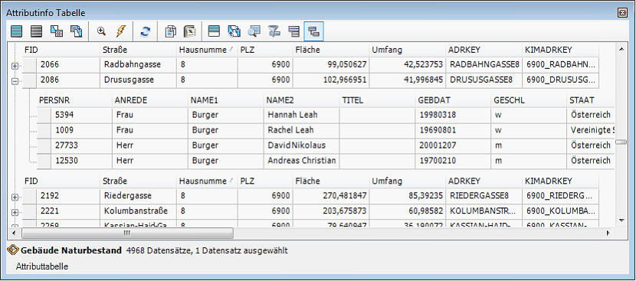Collapse the Drususgasse row 2086
This screenshot has width=636, height=281.
coord(15,81)
